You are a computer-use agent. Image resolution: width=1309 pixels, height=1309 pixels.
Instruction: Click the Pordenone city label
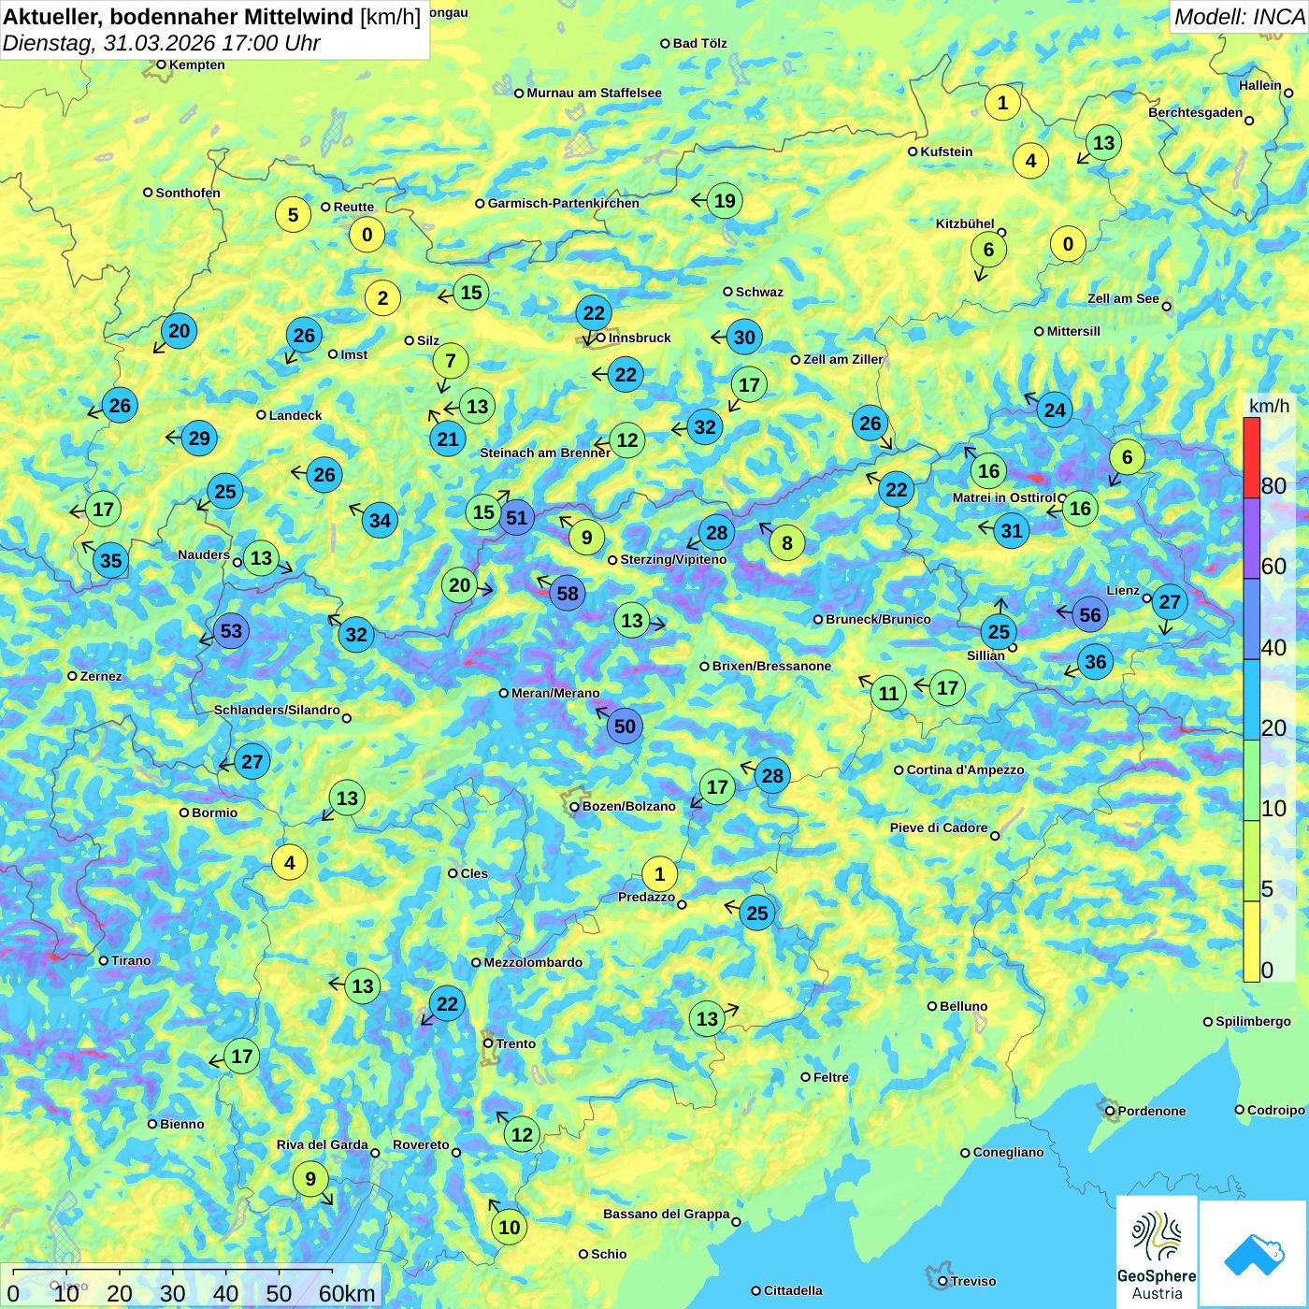point(1152,1111)
